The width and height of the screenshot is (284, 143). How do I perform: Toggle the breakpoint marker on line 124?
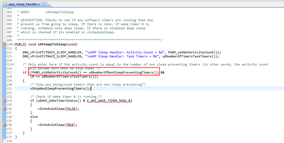click(x=5, y=101)
